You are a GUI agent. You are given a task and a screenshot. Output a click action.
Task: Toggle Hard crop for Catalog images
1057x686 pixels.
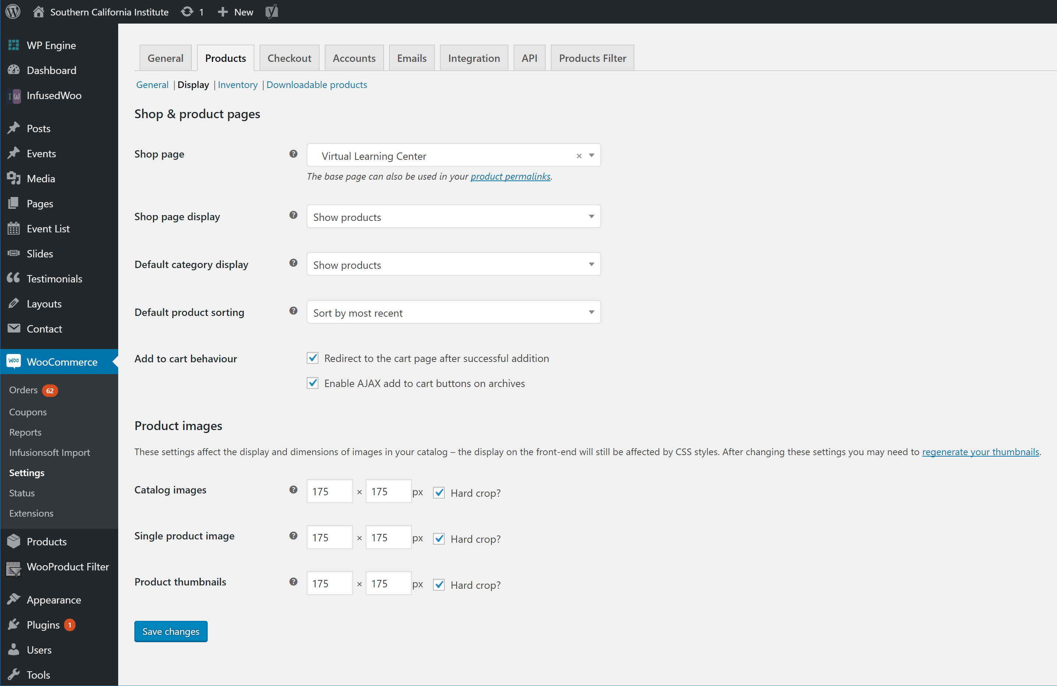(x=439, y=492)
